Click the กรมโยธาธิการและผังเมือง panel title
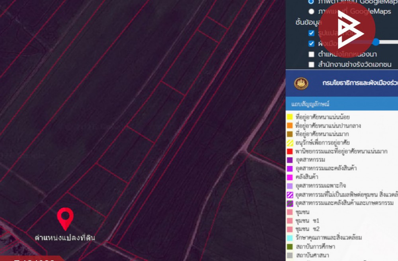Image resolution: width=398 pixels, height=261 pixels. click(358, 84)
